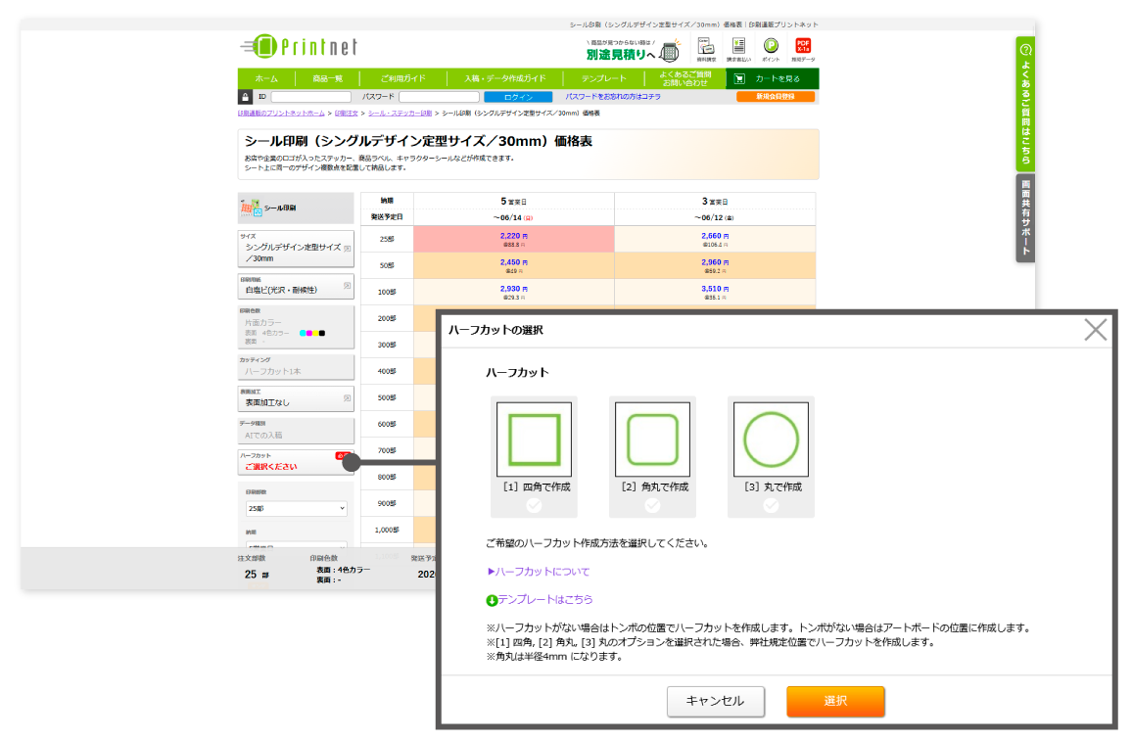Screen dimensions: 1132x741
Task: Select the 2,660円 price cell
Action: pyautogui.click(x=715, y=240)
